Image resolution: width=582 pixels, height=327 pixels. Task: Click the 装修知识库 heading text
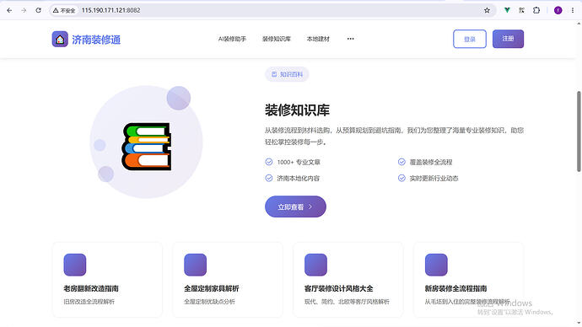(x=297, y=110)
